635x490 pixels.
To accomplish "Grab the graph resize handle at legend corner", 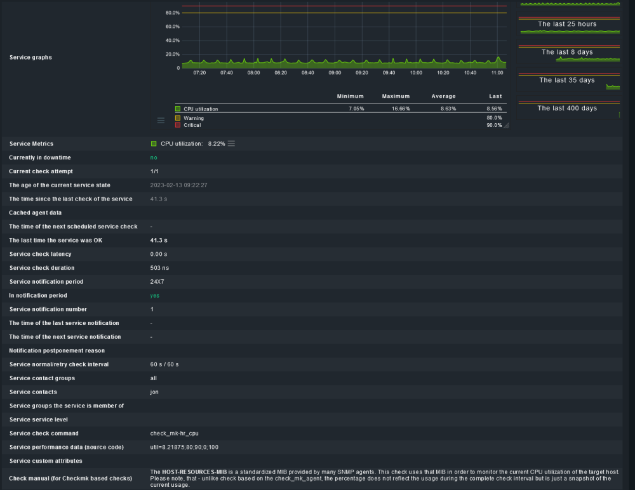I will tap(506, 126).
